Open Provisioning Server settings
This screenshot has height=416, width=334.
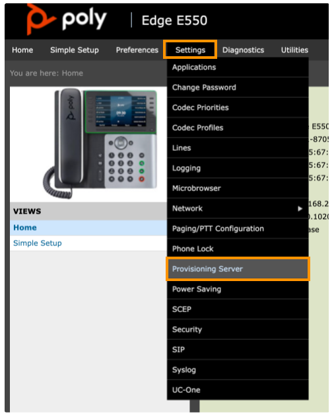click(238, 269)
